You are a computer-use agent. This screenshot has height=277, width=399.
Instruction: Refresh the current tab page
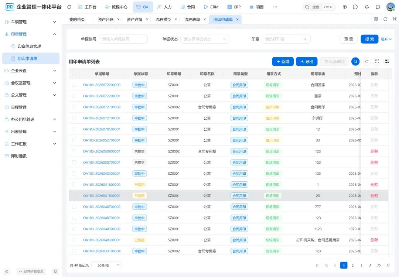point(385,19)
